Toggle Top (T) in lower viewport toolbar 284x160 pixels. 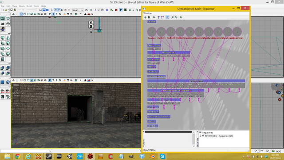53,80
